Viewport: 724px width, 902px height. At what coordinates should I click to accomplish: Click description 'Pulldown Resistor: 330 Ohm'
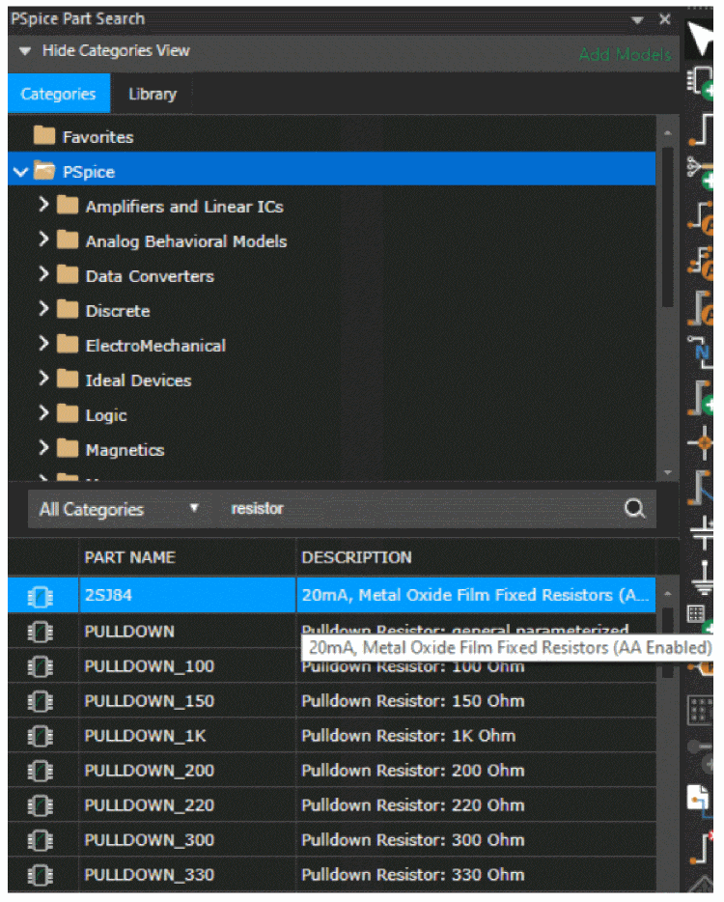coord(413,876)
